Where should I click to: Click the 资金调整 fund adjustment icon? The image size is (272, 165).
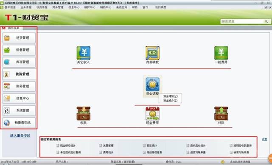[x=152, y=85]
